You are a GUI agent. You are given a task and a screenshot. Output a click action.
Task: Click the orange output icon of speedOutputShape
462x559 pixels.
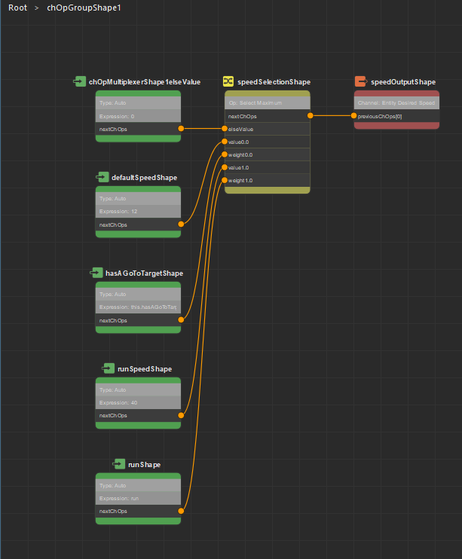pos(361,81)
